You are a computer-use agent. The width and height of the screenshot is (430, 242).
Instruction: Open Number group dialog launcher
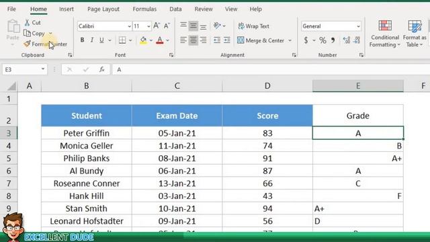click(361, 55)
